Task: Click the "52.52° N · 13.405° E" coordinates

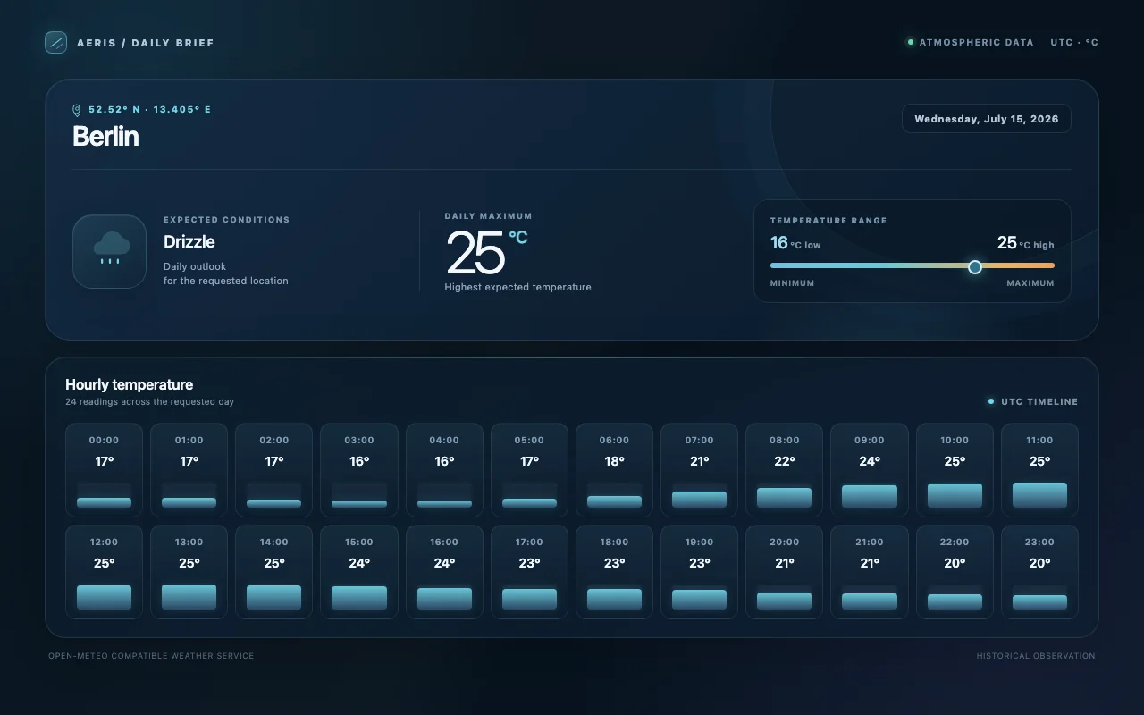Action: pyautogui.click(x=150, y=110)
